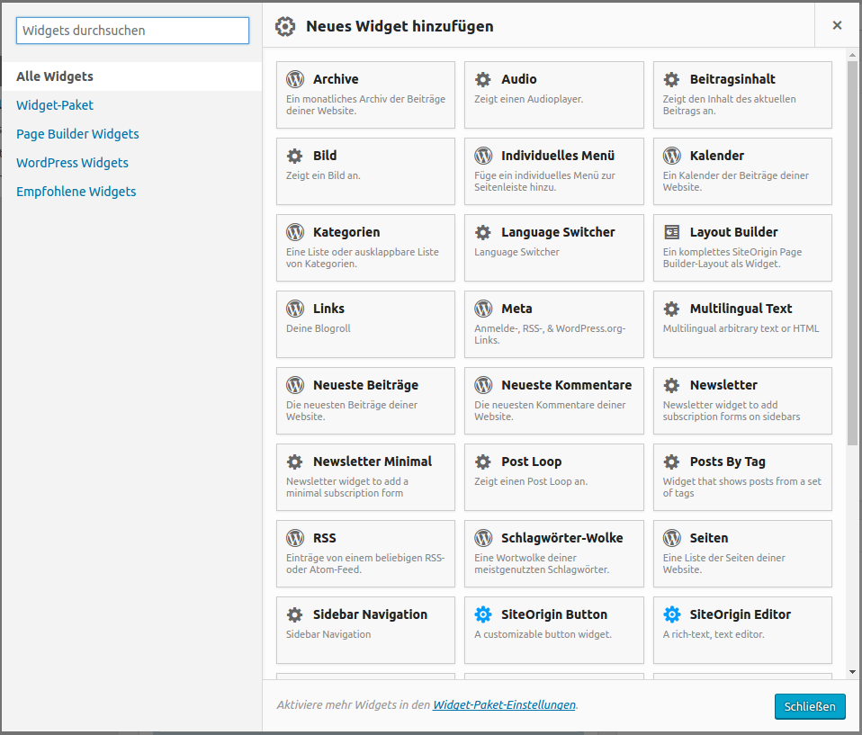Click the gear icon on Post Loop widget
The height and width of the screenshot is (735, 862).
click(483, 462)
